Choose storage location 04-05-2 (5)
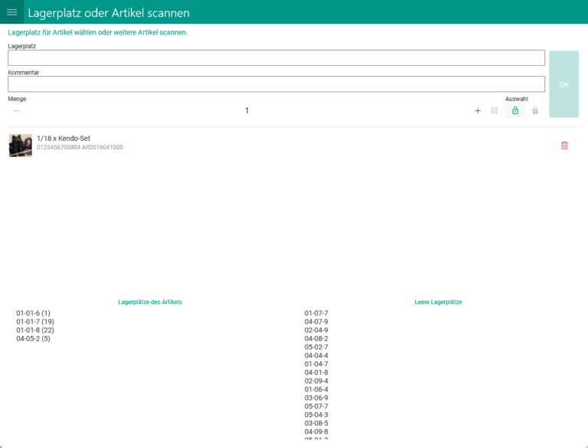The image size is (588, 448). [33, 338]
